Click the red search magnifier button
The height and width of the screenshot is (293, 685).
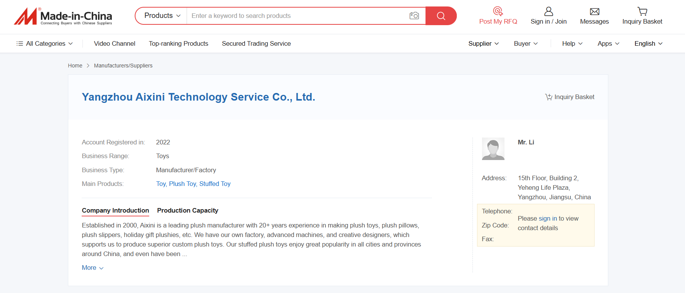point(441,16)
